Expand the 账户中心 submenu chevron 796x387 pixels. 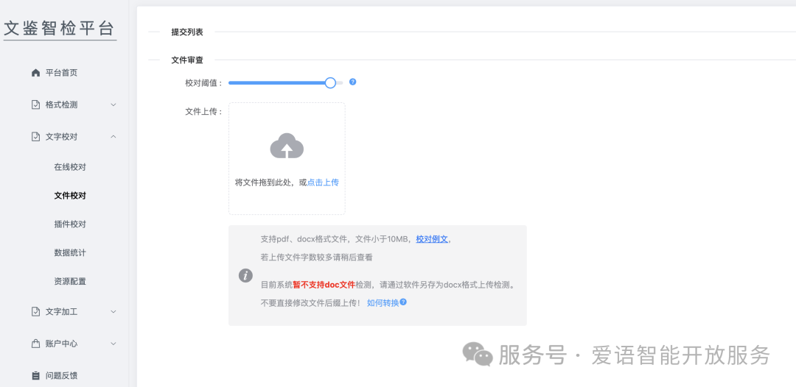(x=114, y=344)
